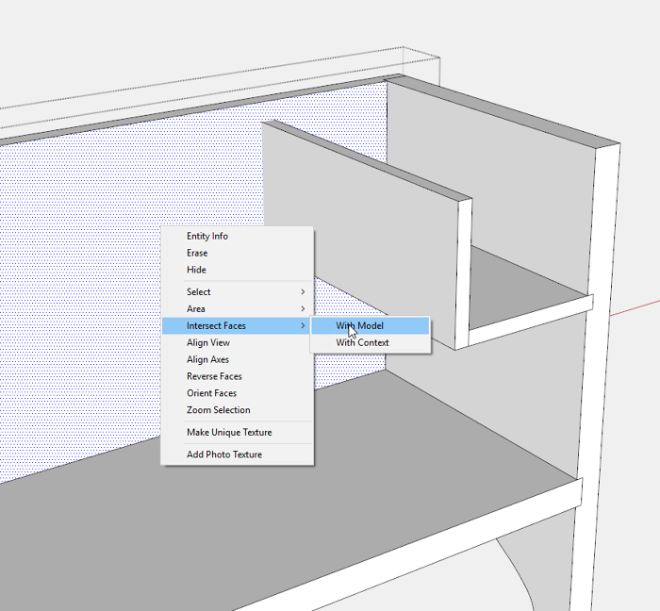This screenshot has width=660, height=611.
Task: Click Align View menu entry
Action: (208, 343)
